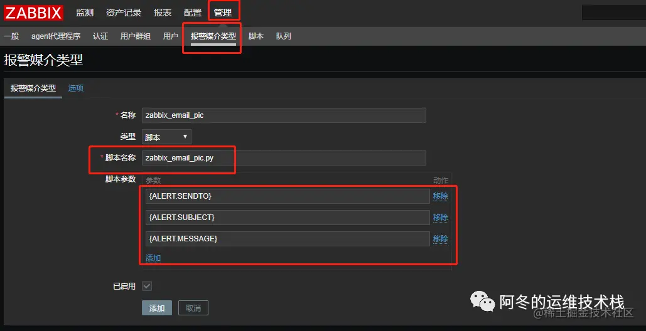The width and height of the screenshot is (646, 331).
Task: Click the 报警媒介类型 page heading
Action: click(43, 60)
